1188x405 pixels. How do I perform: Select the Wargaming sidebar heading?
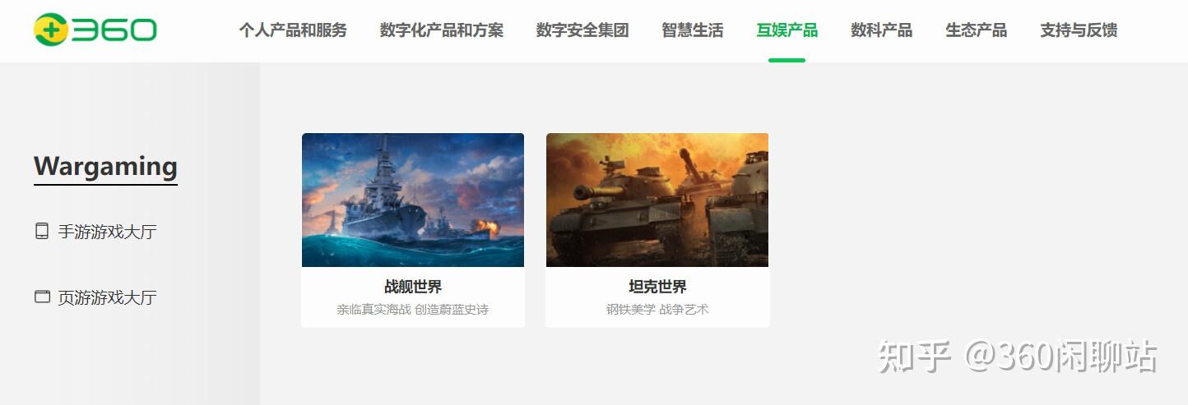(105, 167)
